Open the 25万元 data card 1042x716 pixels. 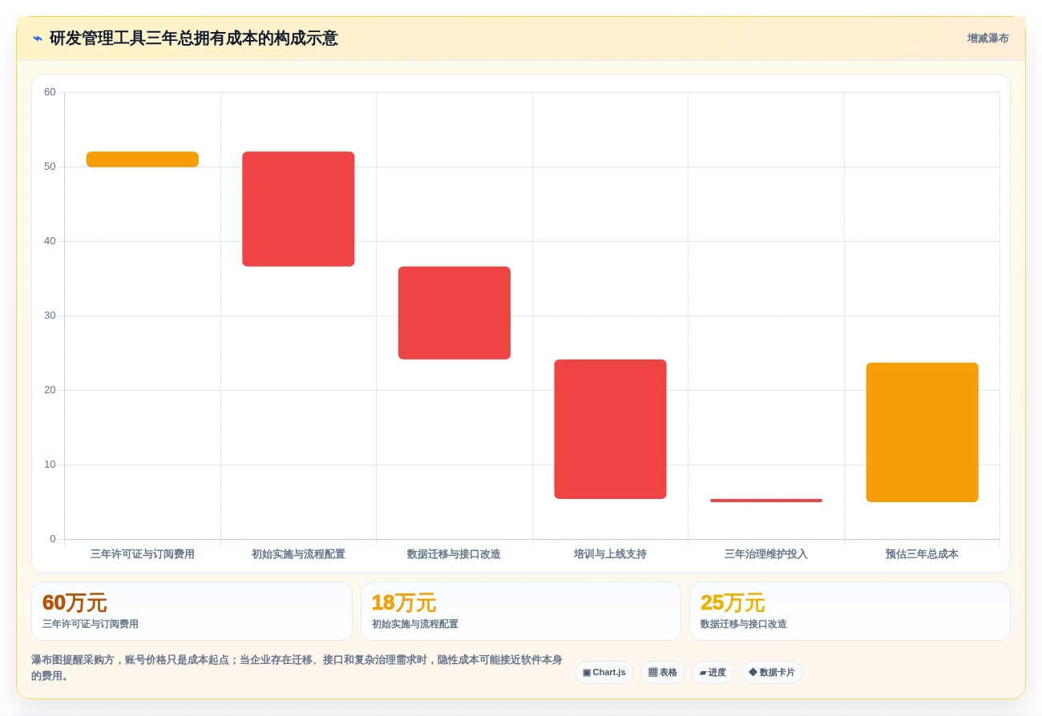850,611
